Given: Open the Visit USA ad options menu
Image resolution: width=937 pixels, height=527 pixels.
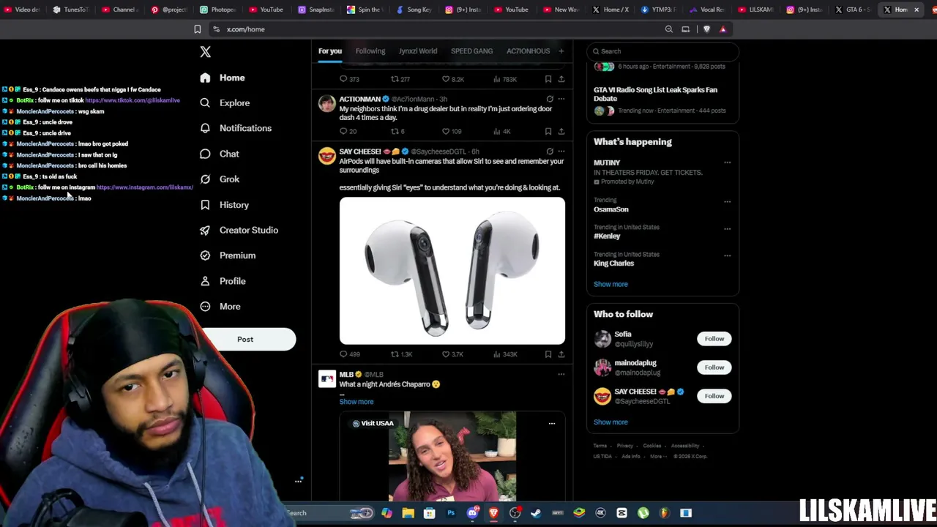Looking at the screenshot, I should pos(552,423).
